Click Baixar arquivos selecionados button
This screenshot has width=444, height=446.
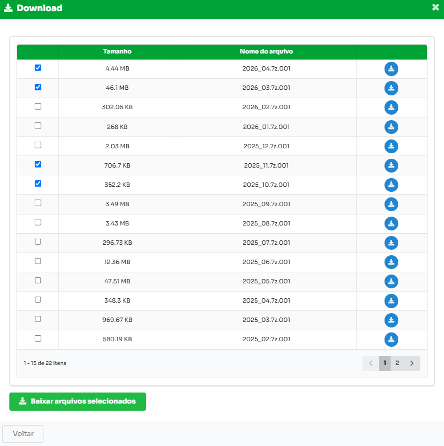pos(78,401)
